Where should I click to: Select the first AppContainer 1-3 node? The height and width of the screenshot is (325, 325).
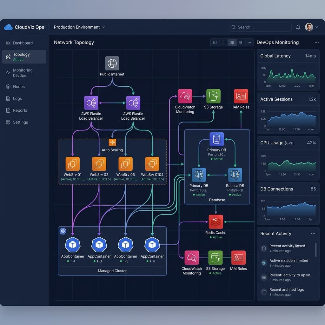[99, 245]
